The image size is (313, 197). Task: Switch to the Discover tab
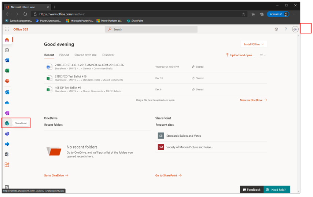(108, 55)
